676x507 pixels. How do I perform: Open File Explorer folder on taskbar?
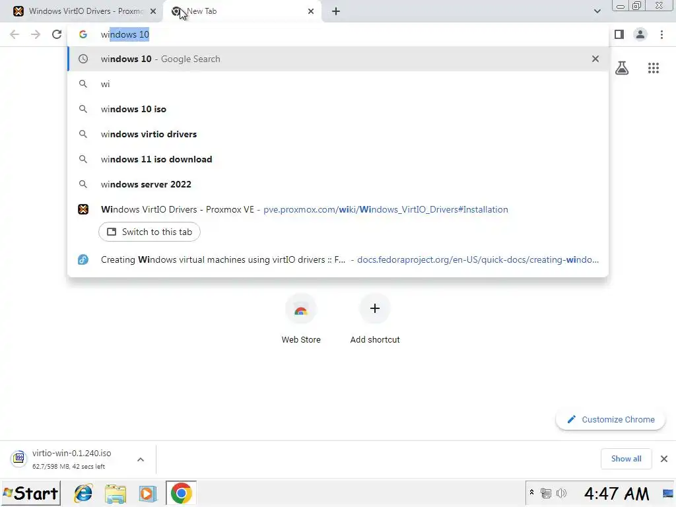[x=115, y=493]
